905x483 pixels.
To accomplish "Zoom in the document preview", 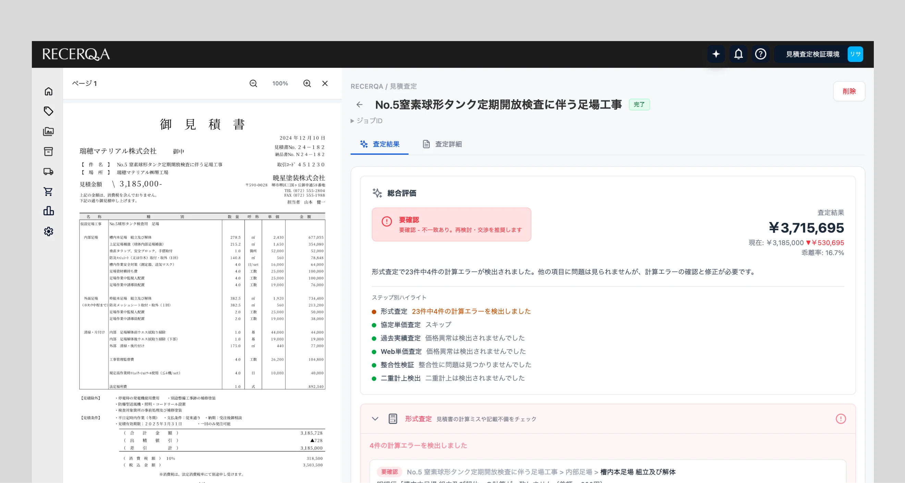I will (x=307, y=84).
